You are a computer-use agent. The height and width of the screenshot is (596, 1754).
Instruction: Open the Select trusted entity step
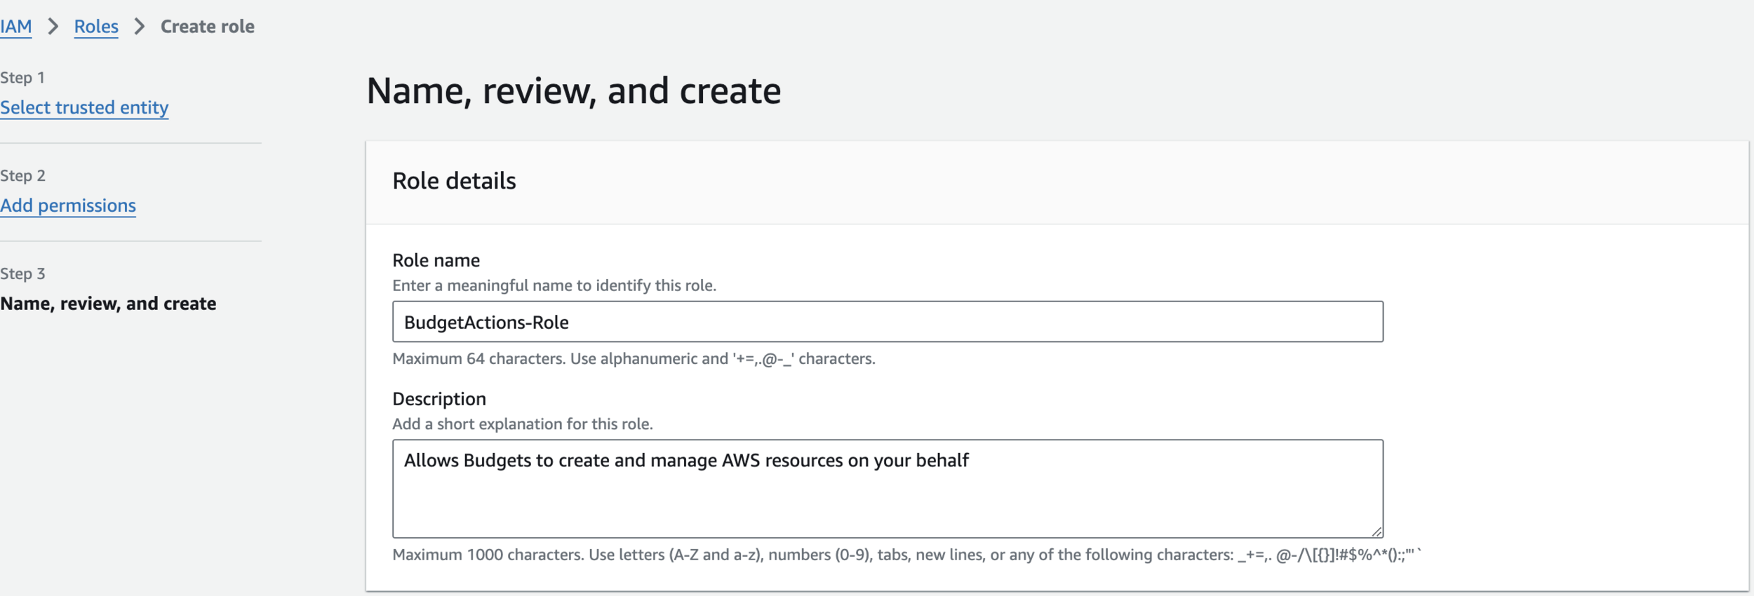(84, 107)
